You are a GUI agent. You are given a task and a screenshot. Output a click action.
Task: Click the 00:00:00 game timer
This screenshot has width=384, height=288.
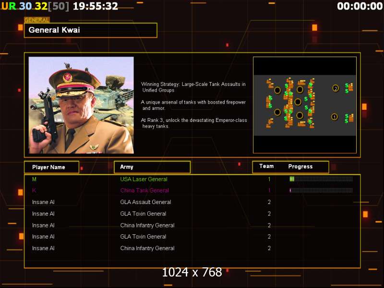point(360,6)
